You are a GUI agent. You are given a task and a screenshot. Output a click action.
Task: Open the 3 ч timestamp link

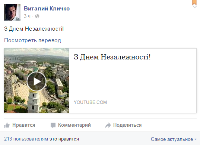pos(27,16)
